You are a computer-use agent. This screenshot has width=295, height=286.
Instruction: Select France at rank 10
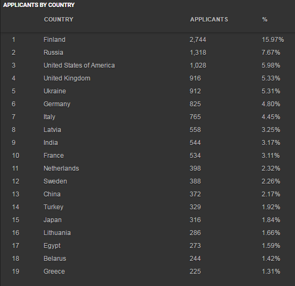(54, 156)
